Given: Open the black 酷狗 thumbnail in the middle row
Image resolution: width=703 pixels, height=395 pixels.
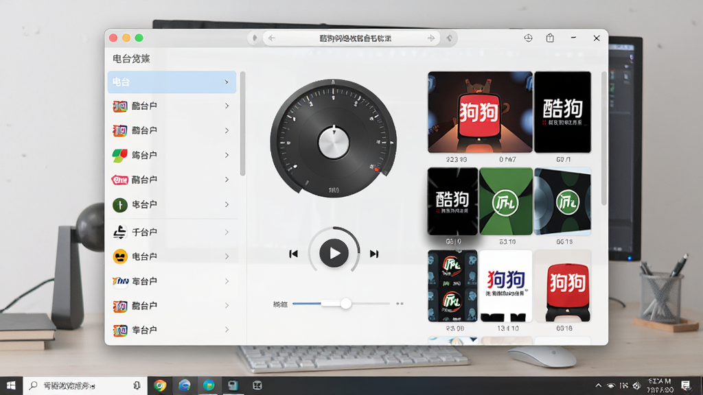Looking at the screenshot, I should pyautogui.click(x=452, y=202).
